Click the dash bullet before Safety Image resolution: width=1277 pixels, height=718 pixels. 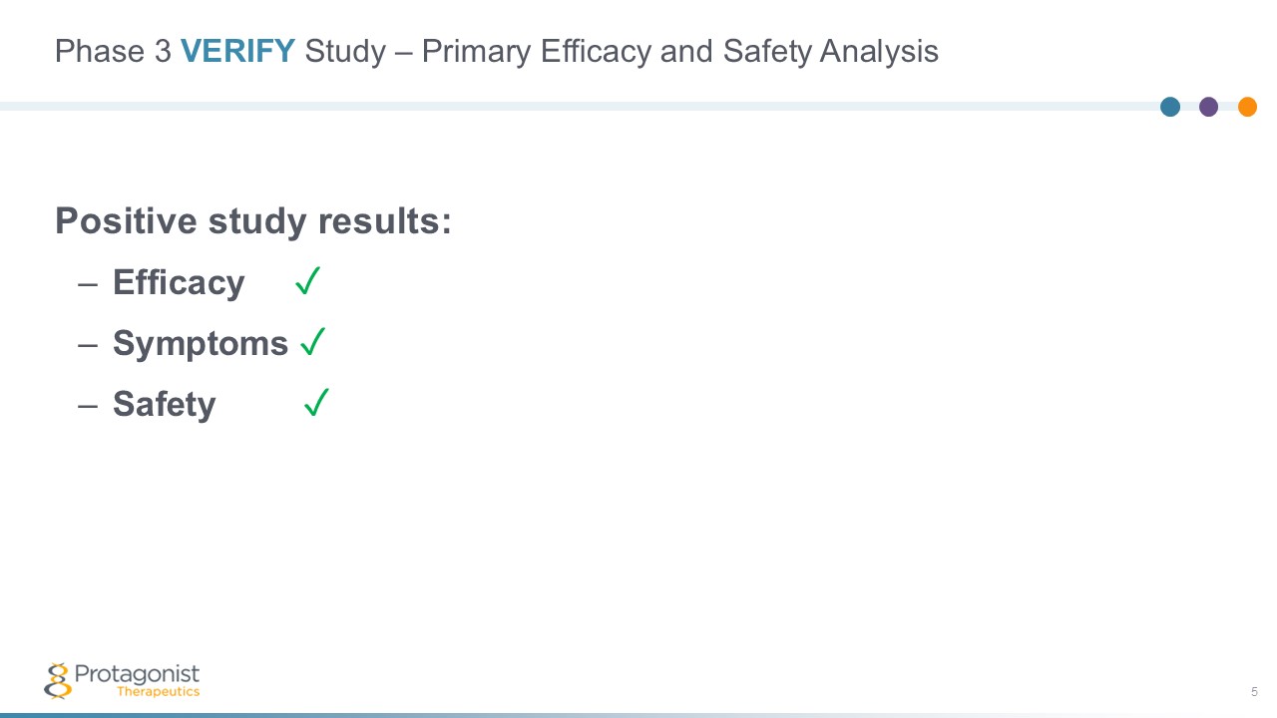[x=88, y=405]
